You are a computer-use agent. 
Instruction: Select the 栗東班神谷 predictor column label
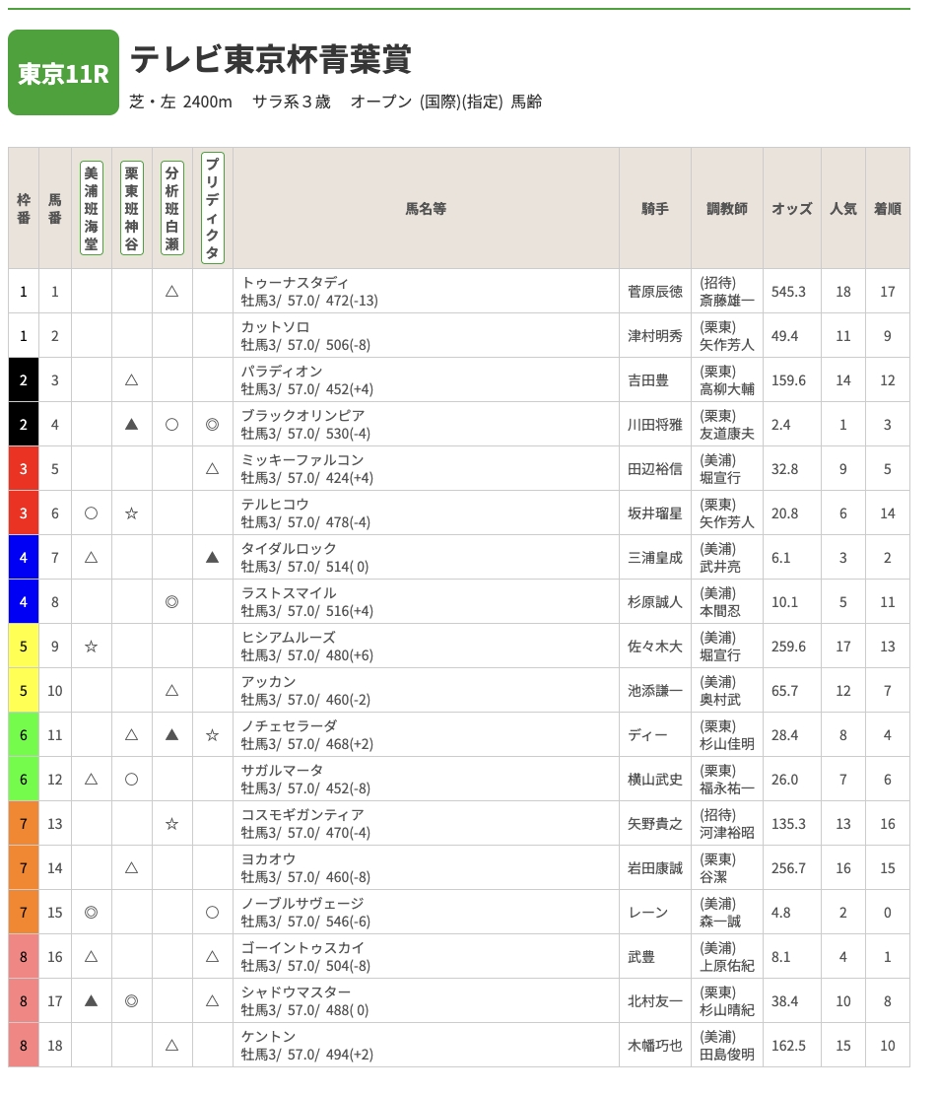(x=131, y=208)
